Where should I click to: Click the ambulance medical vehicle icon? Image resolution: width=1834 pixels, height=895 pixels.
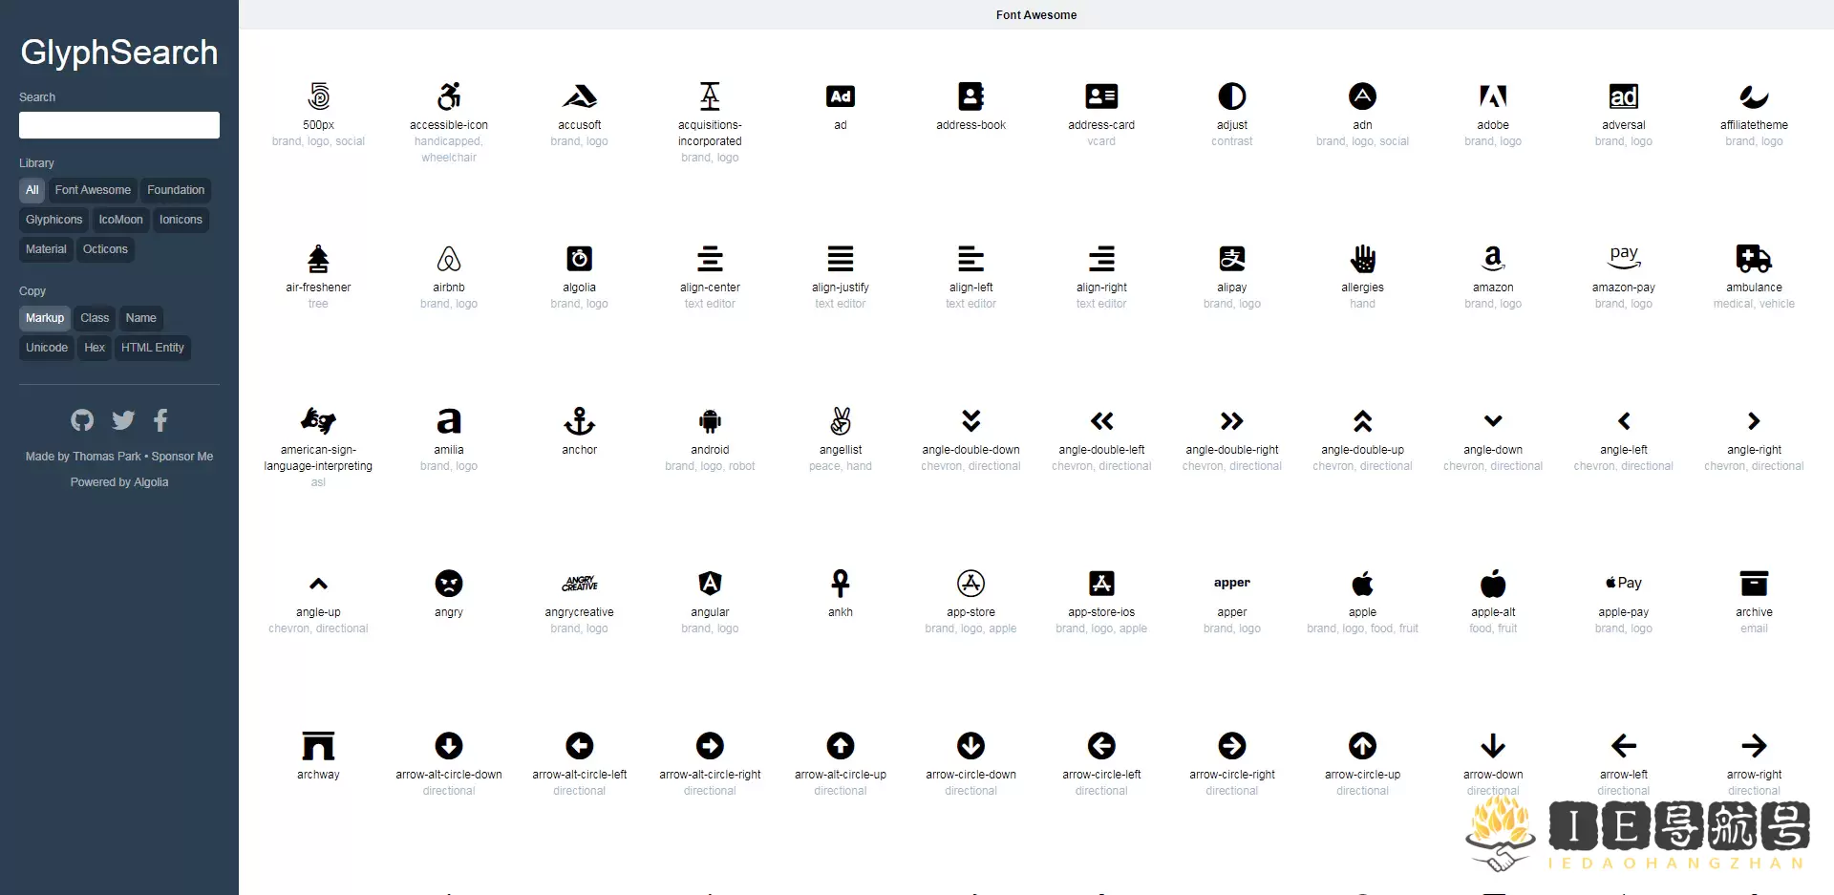pos(1753,258)
